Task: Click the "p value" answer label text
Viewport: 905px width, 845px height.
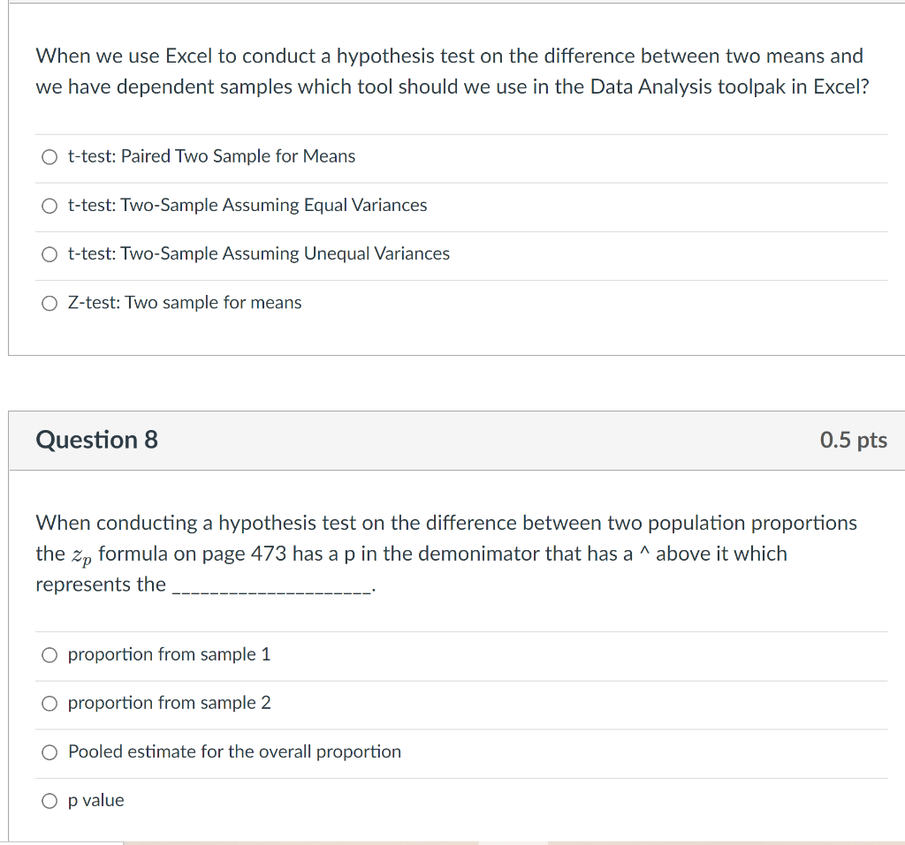Action: point(97,800)
